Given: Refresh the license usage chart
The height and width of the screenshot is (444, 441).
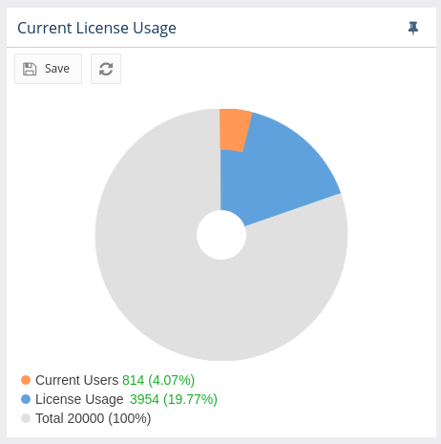Looking at the screenshot, I should [x=106, y=69].
